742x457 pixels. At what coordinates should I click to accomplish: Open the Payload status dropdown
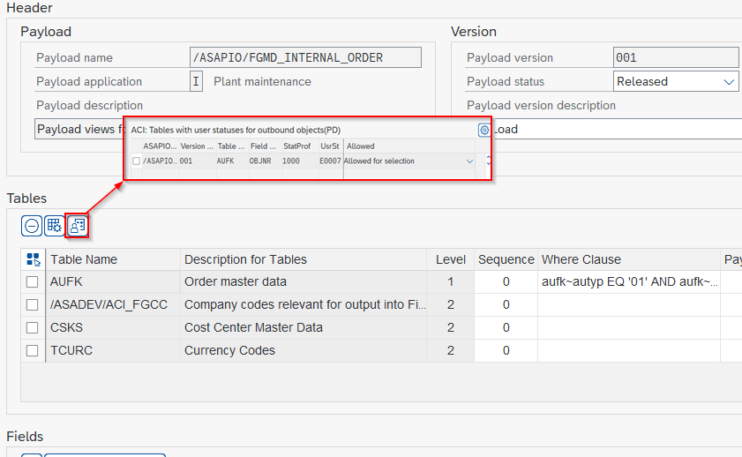pyautogui.click(x=729, y=81)
